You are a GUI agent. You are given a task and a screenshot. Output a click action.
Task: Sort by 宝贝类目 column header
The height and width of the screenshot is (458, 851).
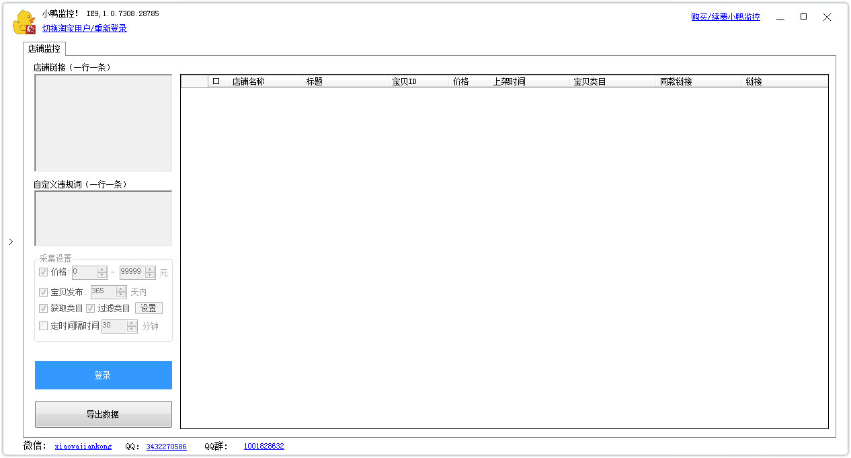(x=612, y=81)
